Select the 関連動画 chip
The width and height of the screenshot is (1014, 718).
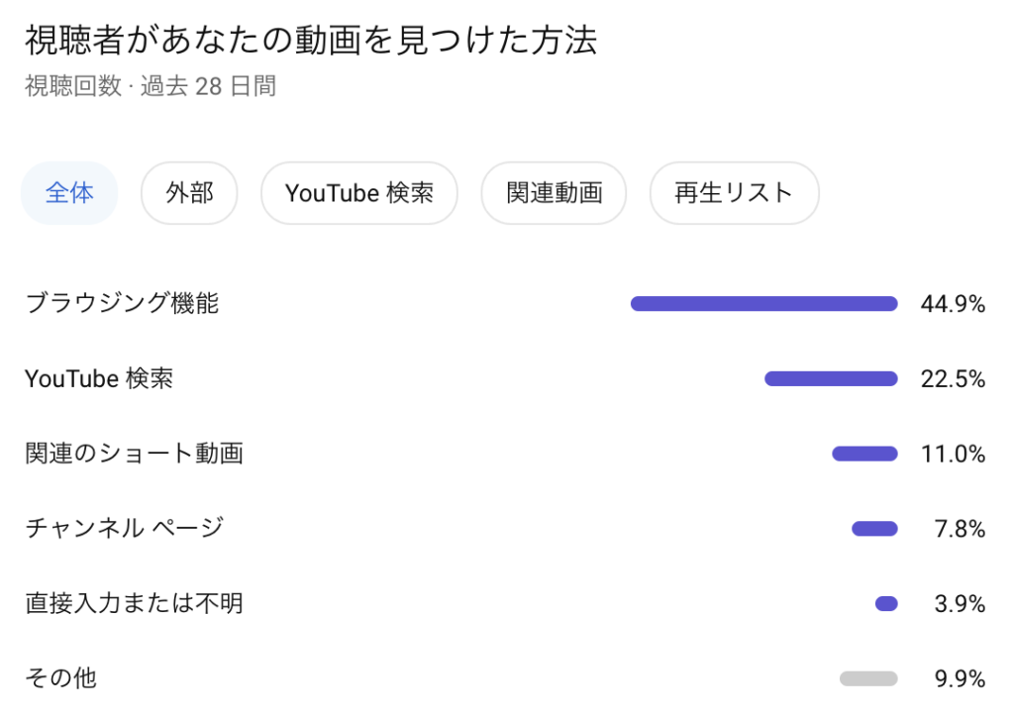pos(554,193)
